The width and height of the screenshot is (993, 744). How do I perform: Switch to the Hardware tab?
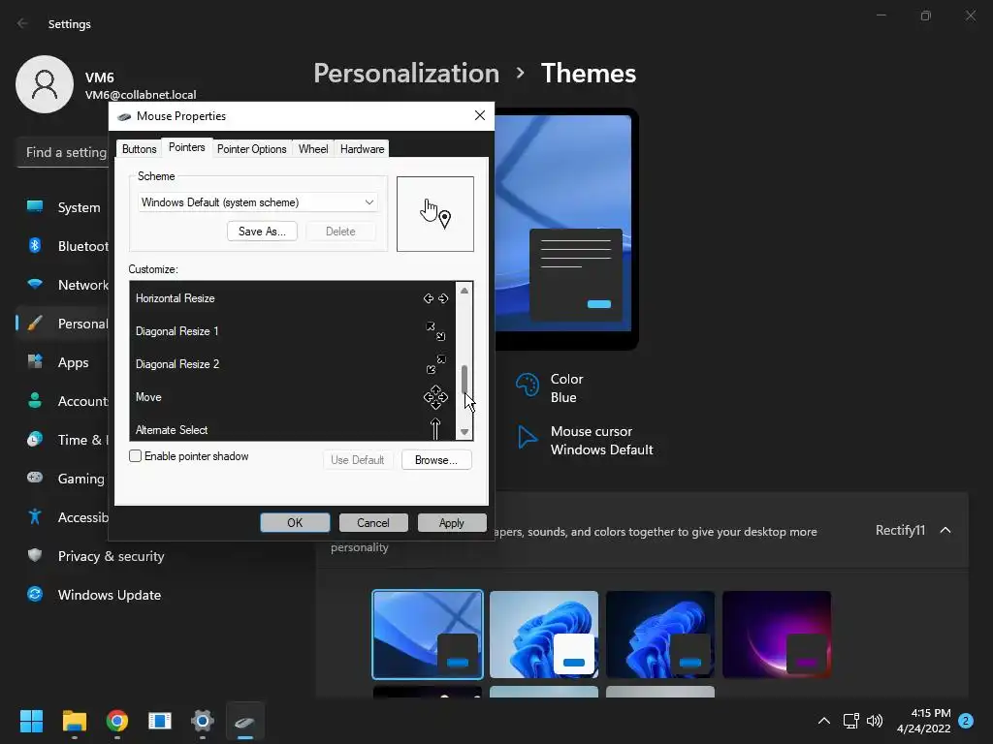point(363,148)
